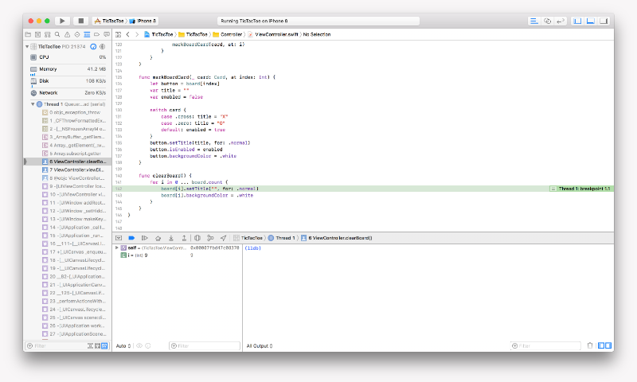Open the Project navigator folder icon
Viewport: 637px width, 382px height.
[x=28, y=34]
